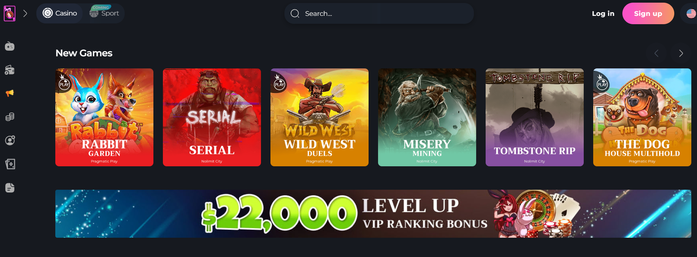Viewport: 697px width, 257px height.
Task: Show previous New Games with left arrow
Action: (656, 53)
